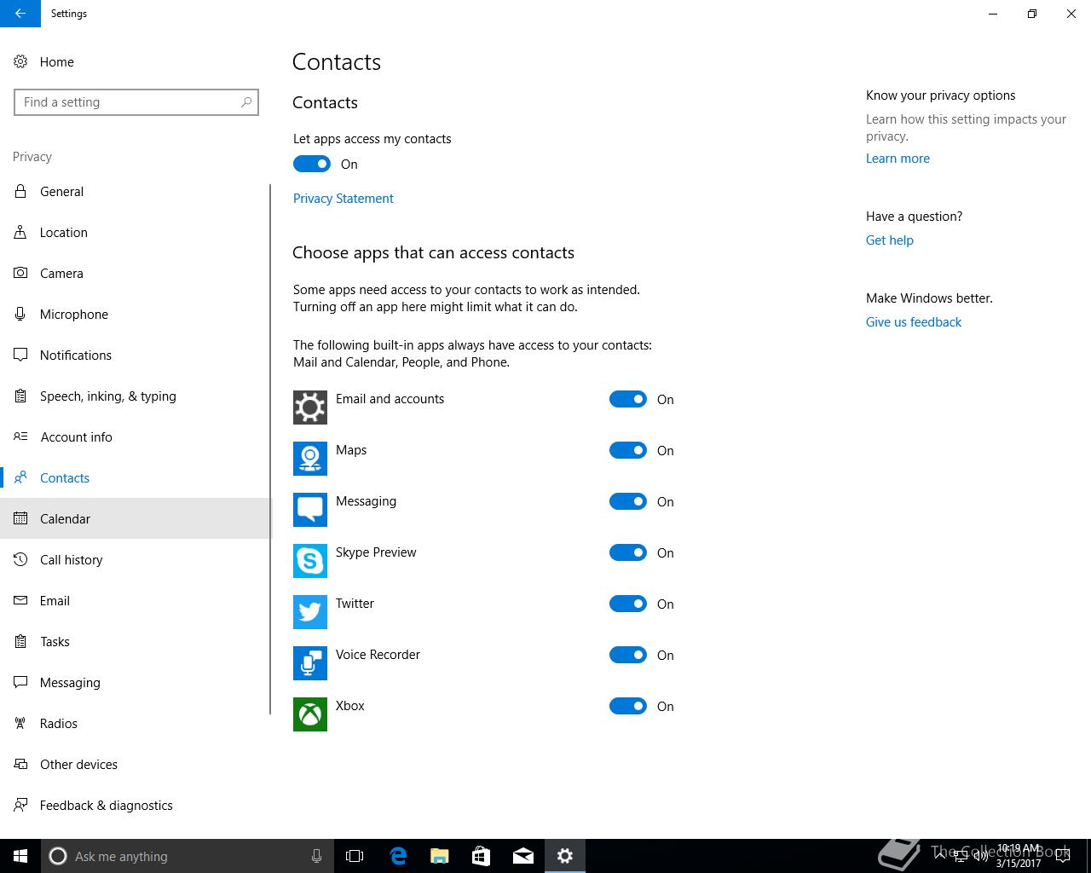This screenshot has width=1091, height=873.
Task: Click the Skype Preview app icon
Action: click(309, 561)
